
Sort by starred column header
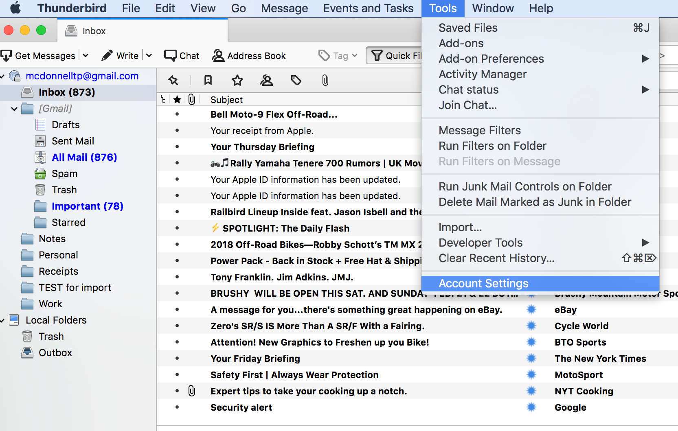[x=177, y=99]
